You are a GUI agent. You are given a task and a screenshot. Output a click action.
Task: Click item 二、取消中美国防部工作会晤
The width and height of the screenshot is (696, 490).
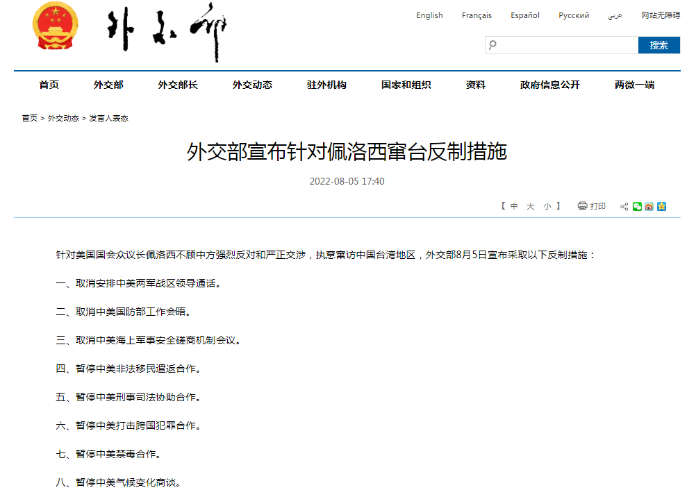click(x=125, y=312)
